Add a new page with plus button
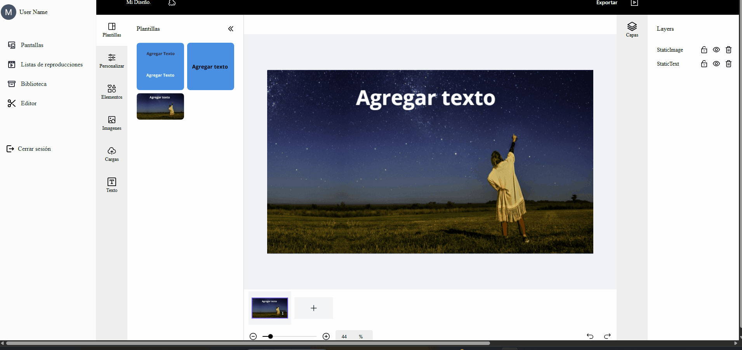 click(x=314, y=308)
